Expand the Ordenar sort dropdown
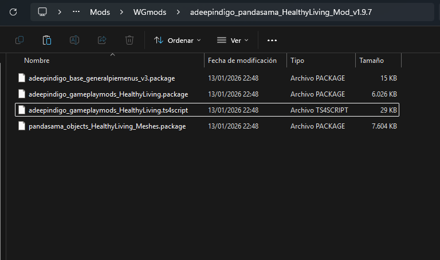The image size is (440, 260). coord(178,40)
